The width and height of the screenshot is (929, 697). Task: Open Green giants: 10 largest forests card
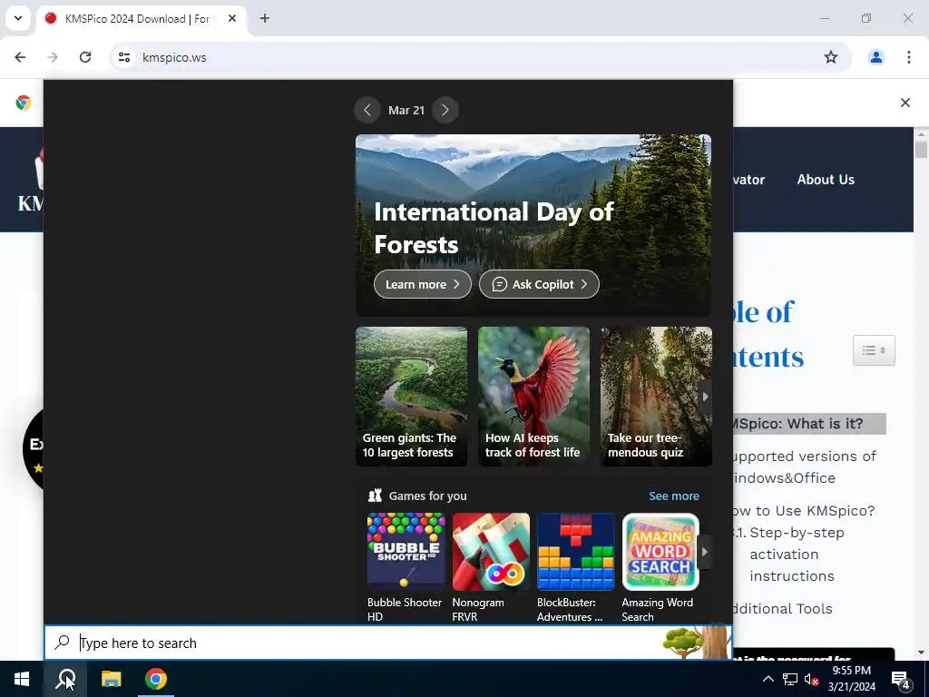[x=411, y=396]
